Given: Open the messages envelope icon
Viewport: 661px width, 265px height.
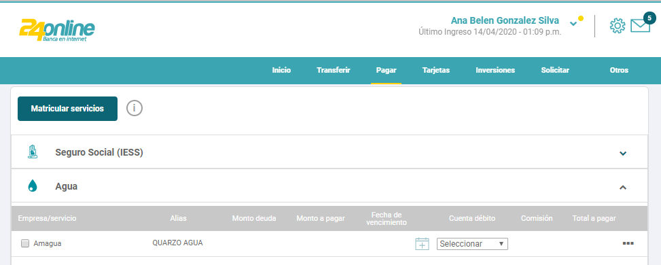Looking at the screenshot, I should [640, 26].
